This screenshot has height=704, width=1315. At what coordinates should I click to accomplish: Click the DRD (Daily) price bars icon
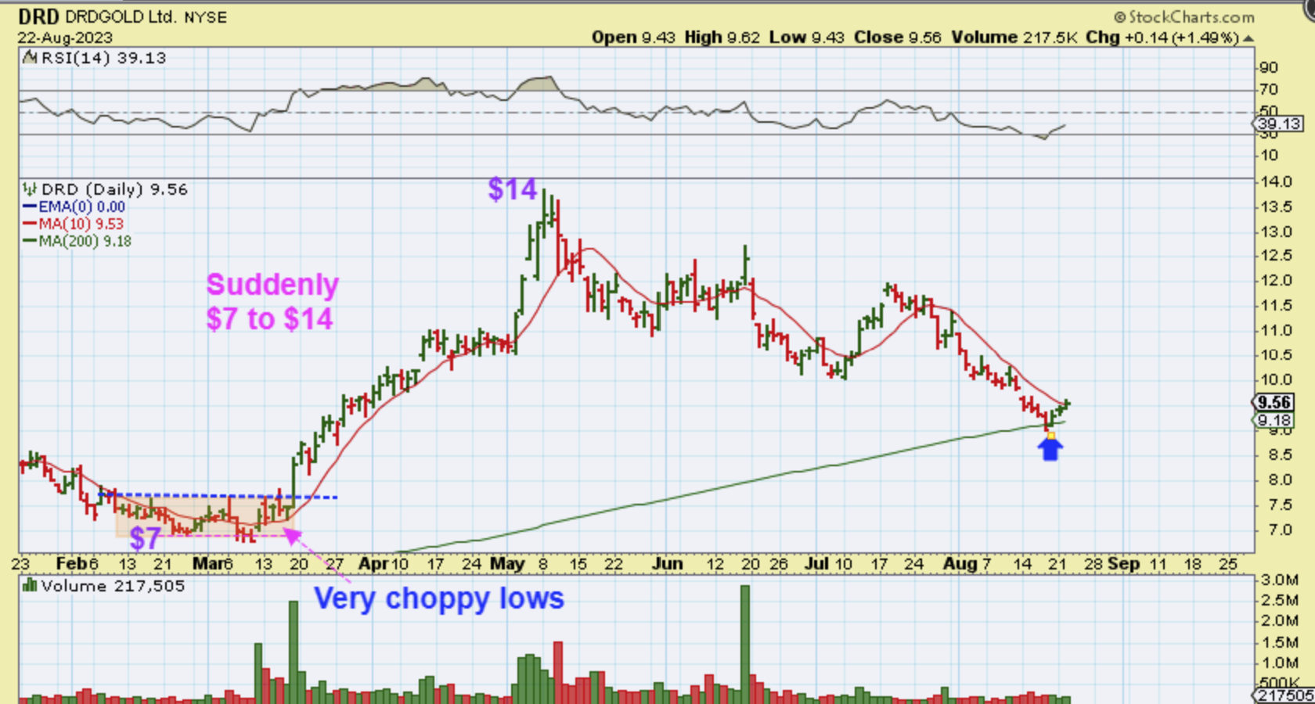pyautogui.click(x=30, y=189)
